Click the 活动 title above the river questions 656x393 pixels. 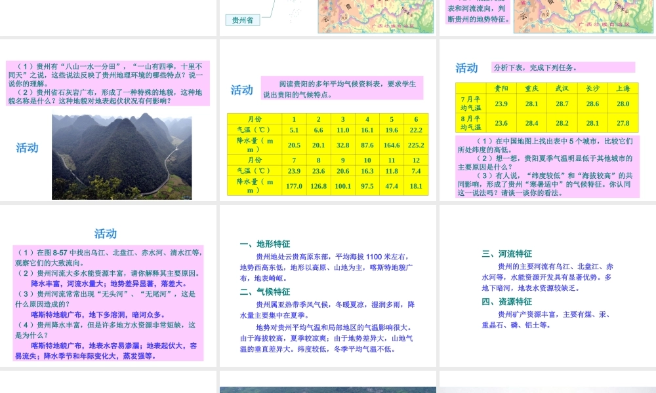pyautogui.click(x=106, y=233)
